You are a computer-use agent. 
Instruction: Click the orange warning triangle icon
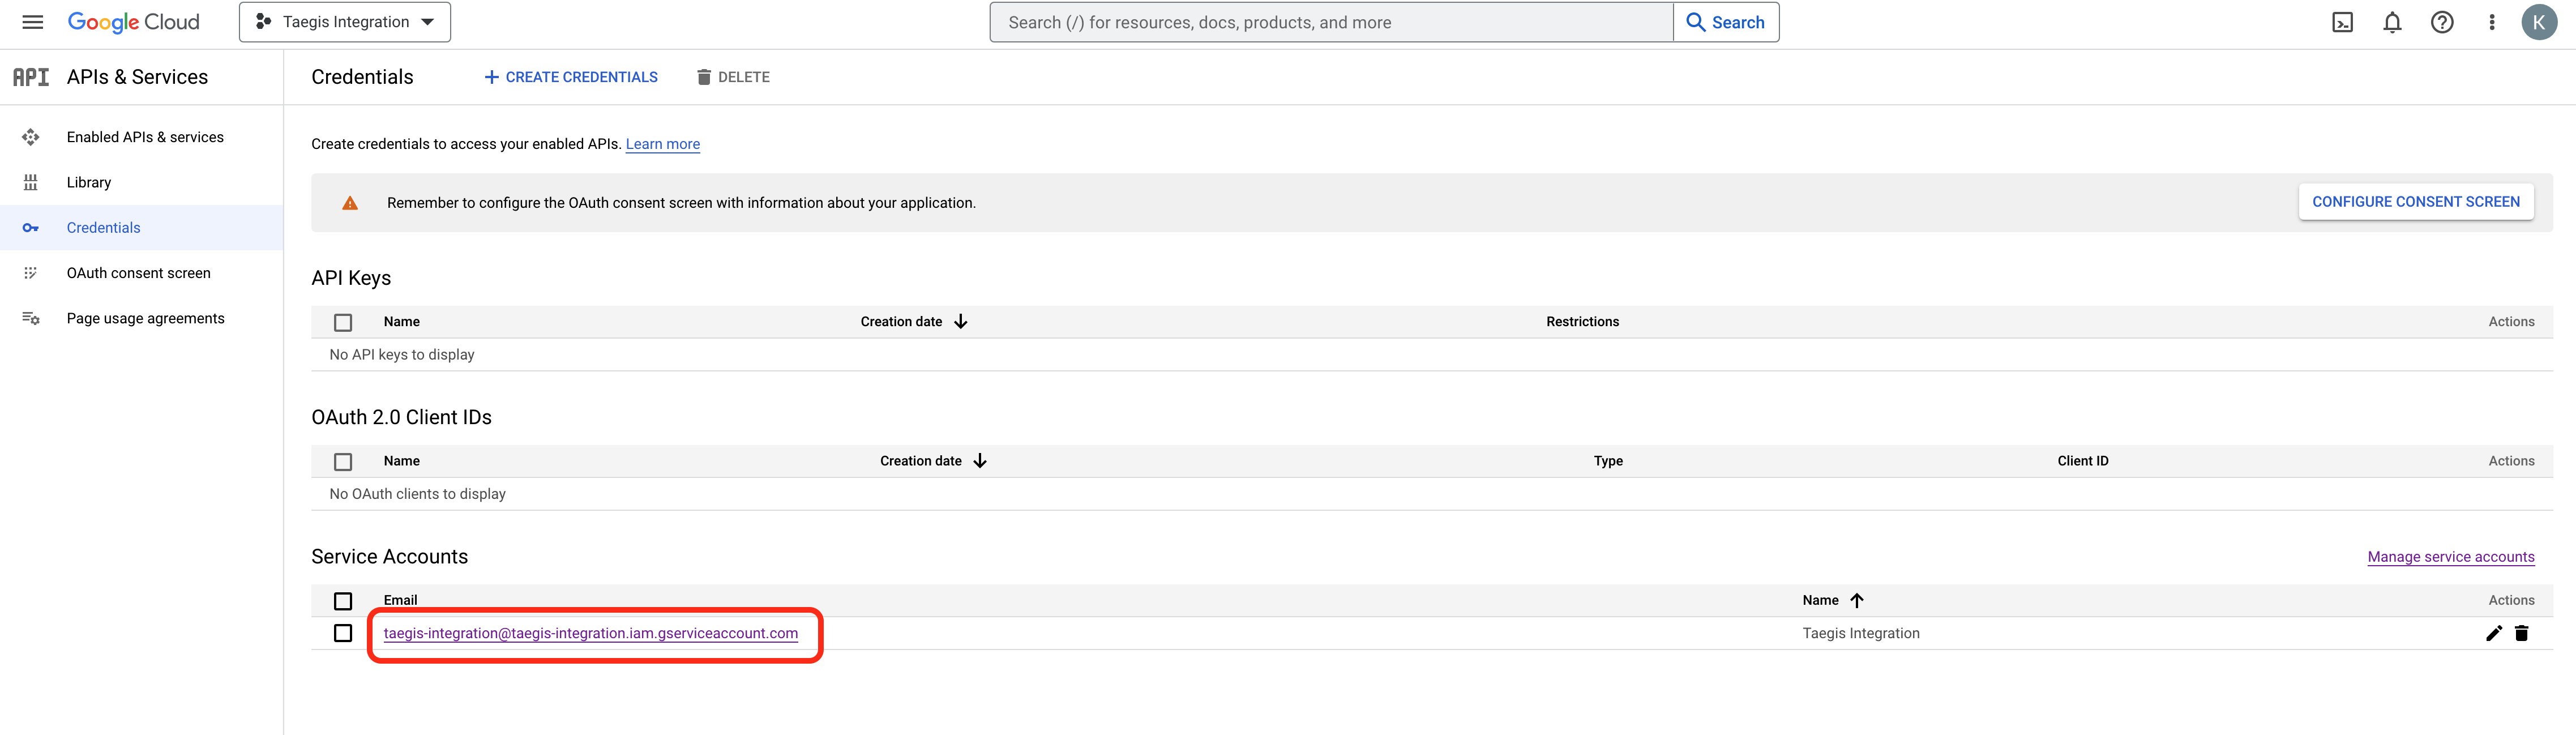point(350,203)
